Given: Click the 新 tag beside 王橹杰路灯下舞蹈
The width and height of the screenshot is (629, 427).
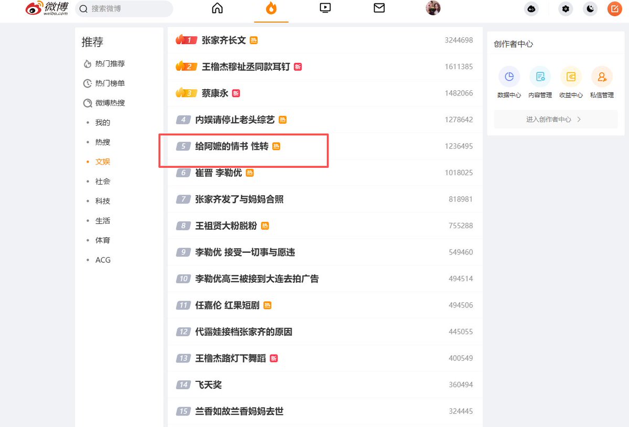Looking at the screenshot, I should coord(274,358).
